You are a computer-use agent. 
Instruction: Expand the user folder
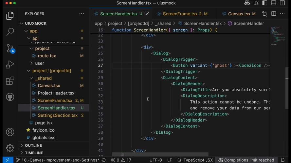pyautogui.click(x=39, y=63)
